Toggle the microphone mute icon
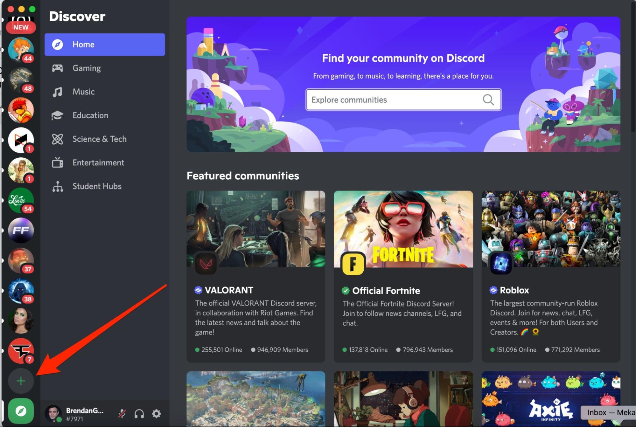Image resolution: width=636 pixels, height=427 pixels. (x=122, y=413)
